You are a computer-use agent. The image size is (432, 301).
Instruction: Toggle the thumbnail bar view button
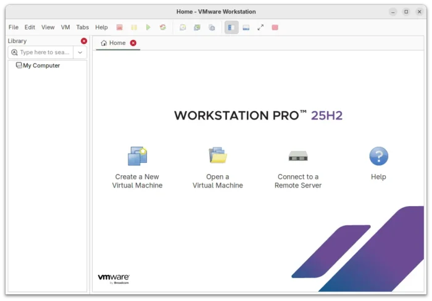pyautogui.click(x=246, y=27)
